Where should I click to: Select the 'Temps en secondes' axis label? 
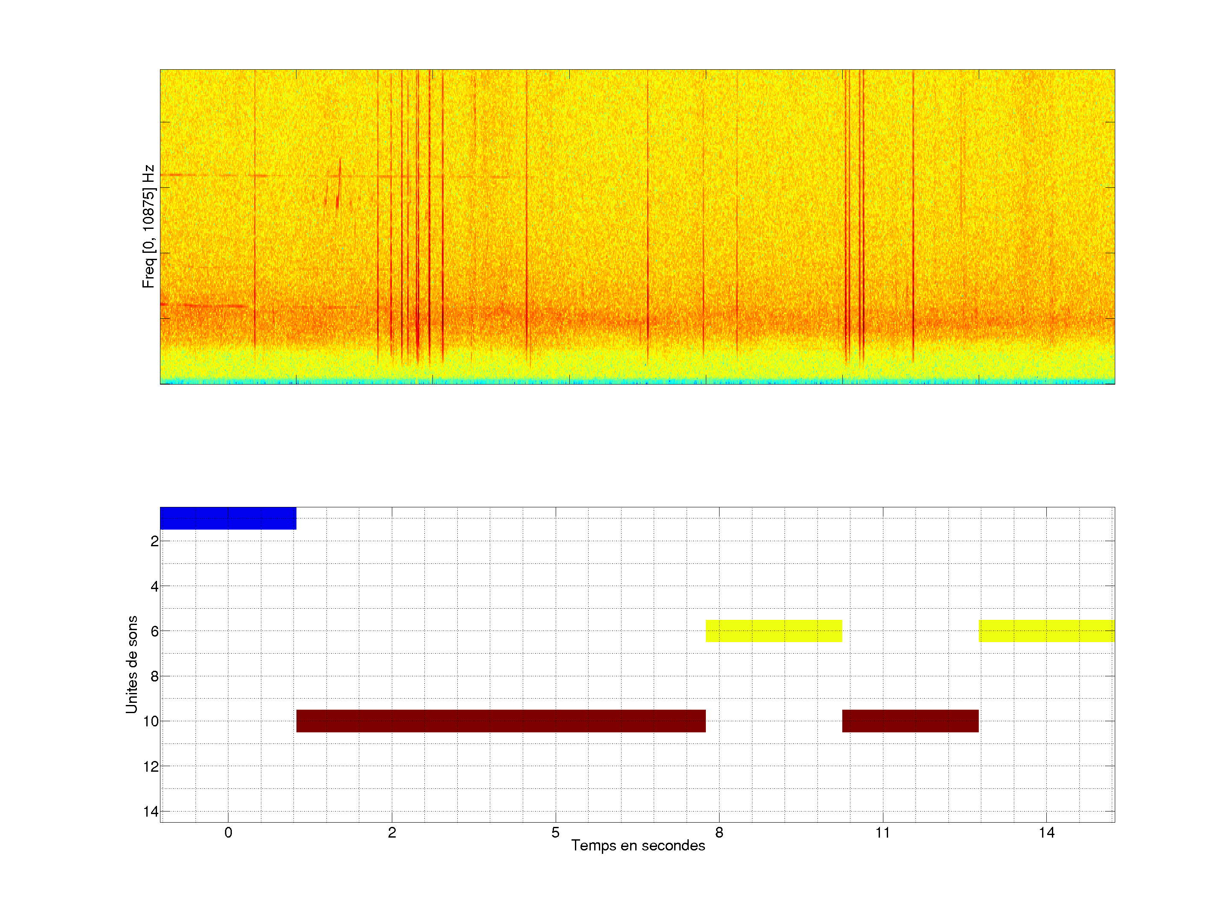[x=638, y=845]
